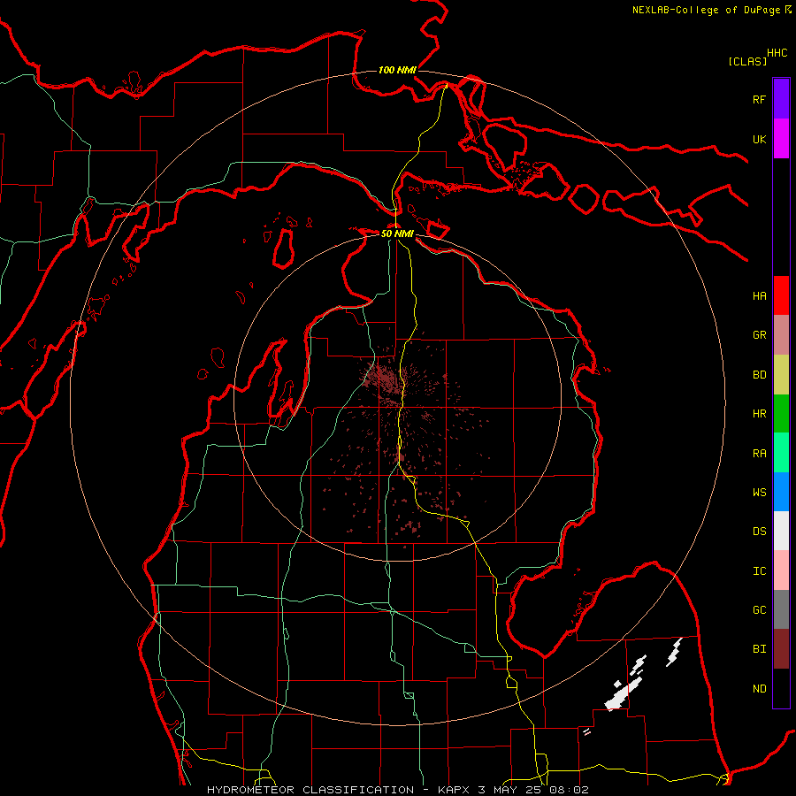796x796 pixels.
Task: Click the 'RF' legend label
Action: click(x=759, y=99)
